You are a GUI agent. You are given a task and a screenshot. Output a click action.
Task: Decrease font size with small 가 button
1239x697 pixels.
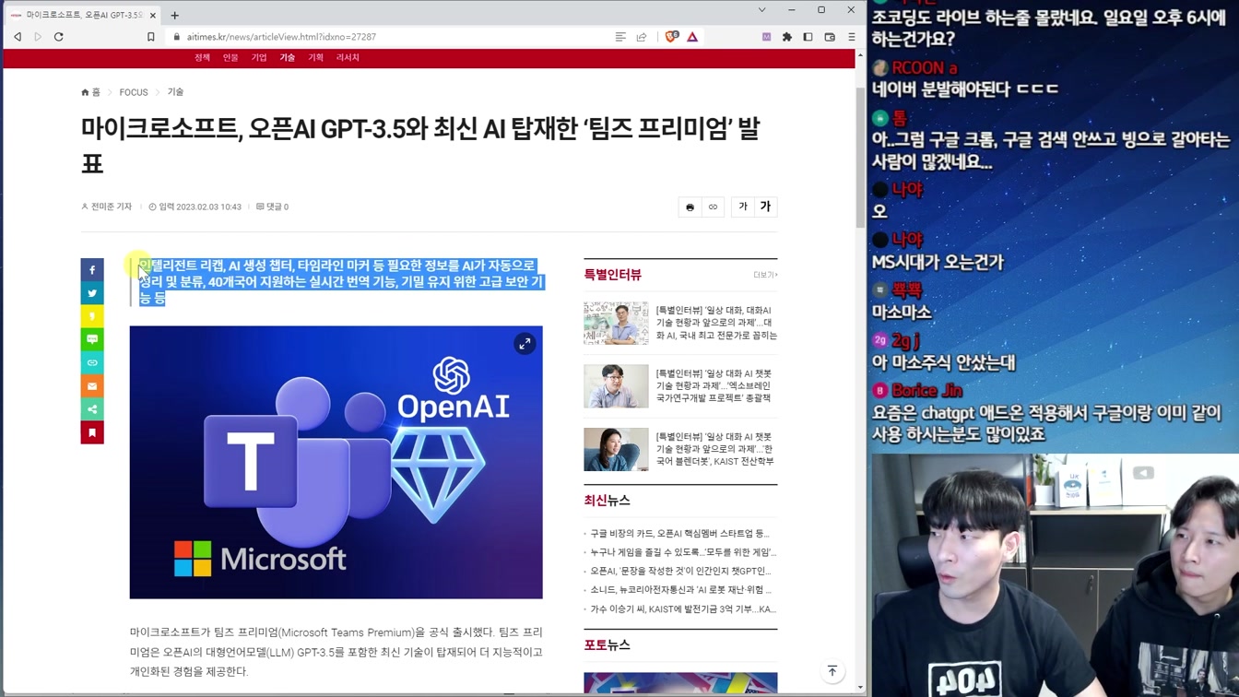point(743,207)
